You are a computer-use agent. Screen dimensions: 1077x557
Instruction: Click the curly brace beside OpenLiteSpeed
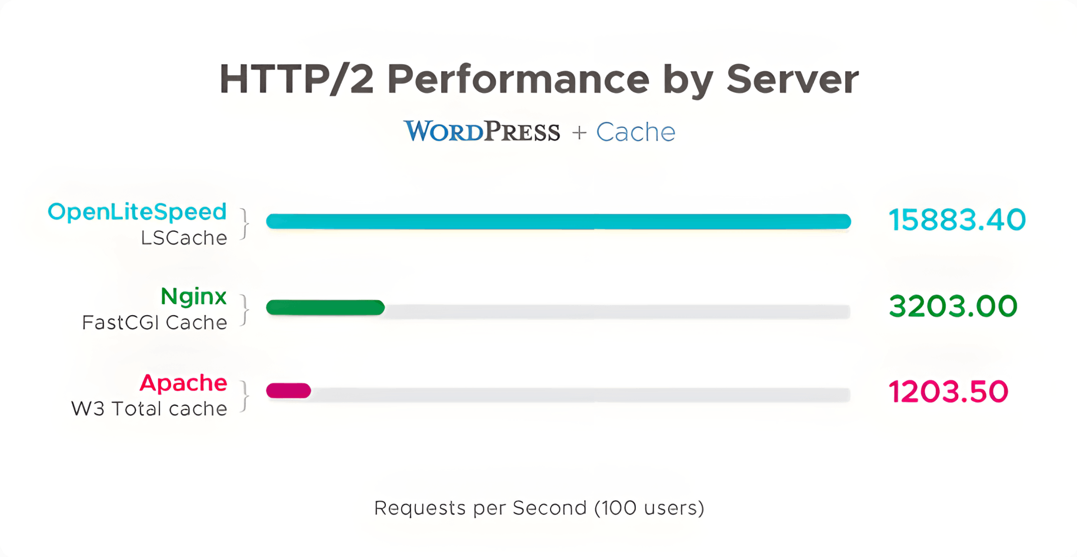pos(244,224)
